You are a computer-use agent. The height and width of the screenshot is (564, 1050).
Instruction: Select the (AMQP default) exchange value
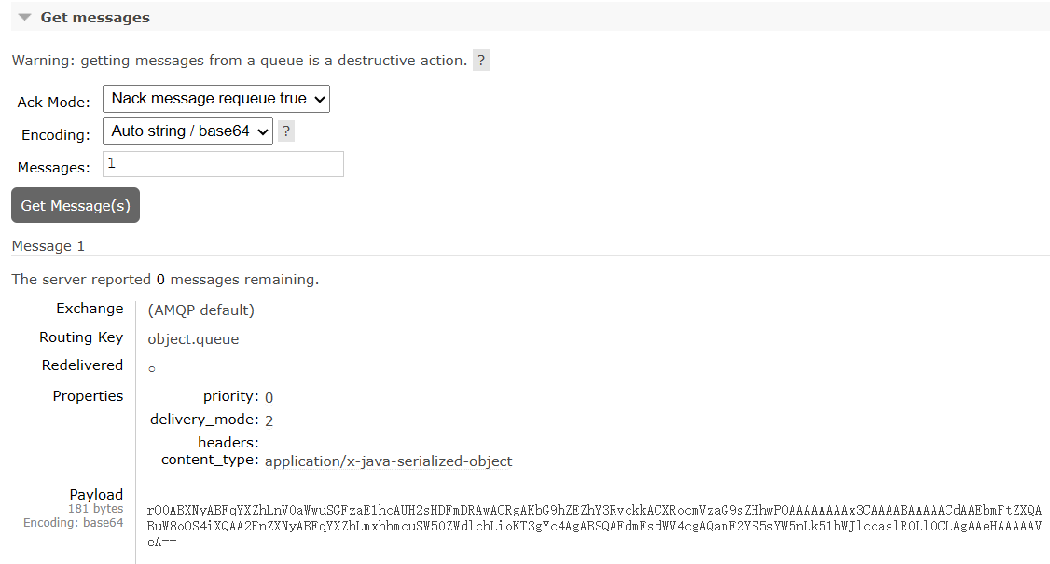200,310
